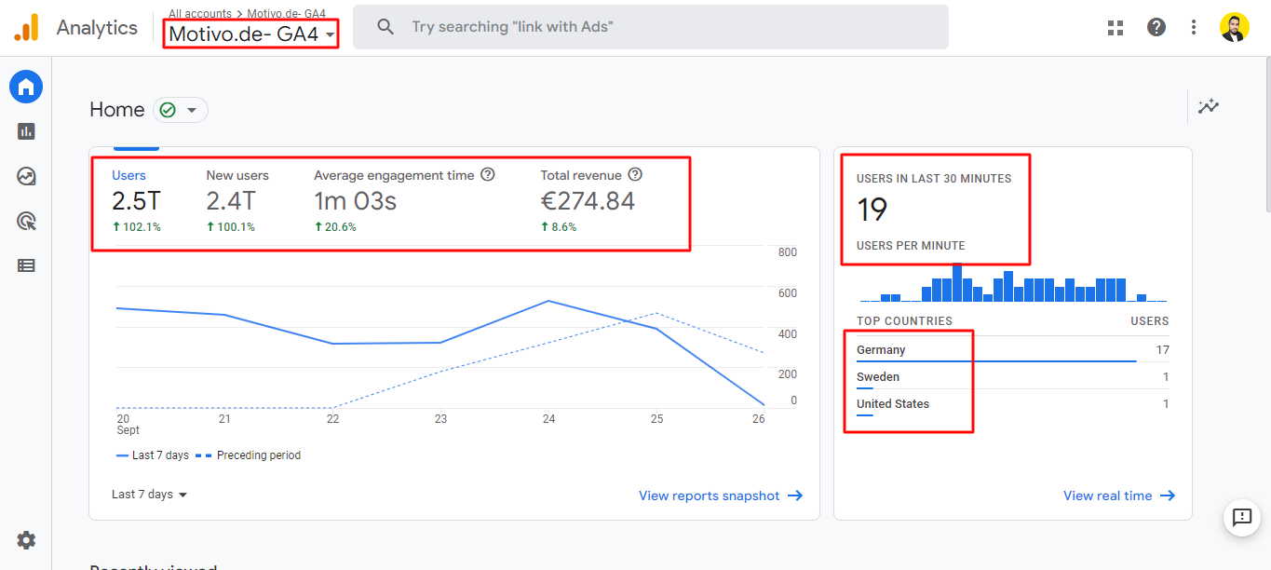The height and width of the screenshot is (570, 1271).
Task: Open the three-dot more options menu
Action: point(1194,28)
